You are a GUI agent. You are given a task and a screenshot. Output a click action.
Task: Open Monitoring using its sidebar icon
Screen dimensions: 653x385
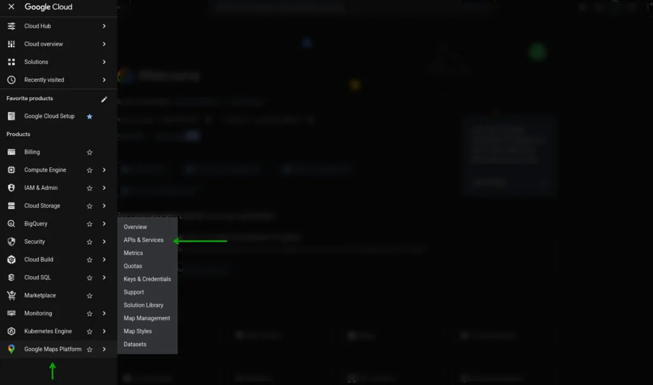(10, 313)
